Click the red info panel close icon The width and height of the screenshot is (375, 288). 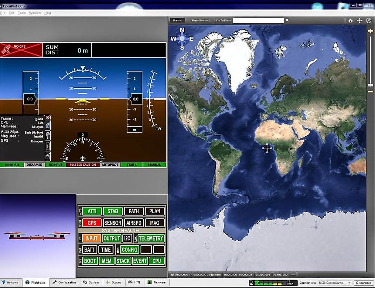point(48,118)
